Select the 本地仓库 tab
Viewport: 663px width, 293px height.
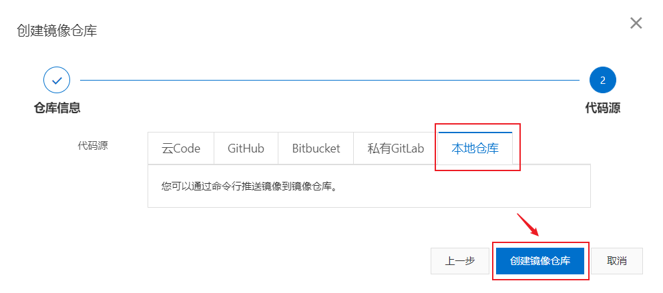click(x=475, y=148)
